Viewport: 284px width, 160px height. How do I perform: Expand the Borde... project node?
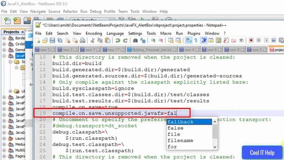click(4, 38)
